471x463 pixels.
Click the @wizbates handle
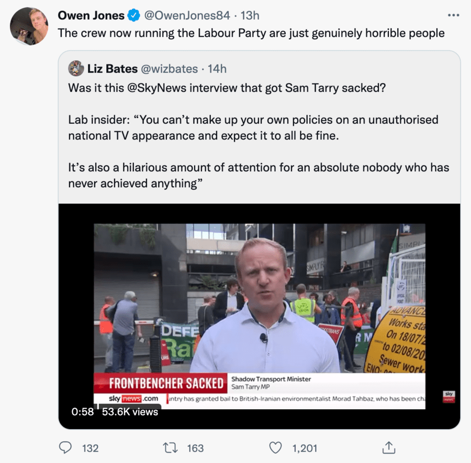click(170, 68)
